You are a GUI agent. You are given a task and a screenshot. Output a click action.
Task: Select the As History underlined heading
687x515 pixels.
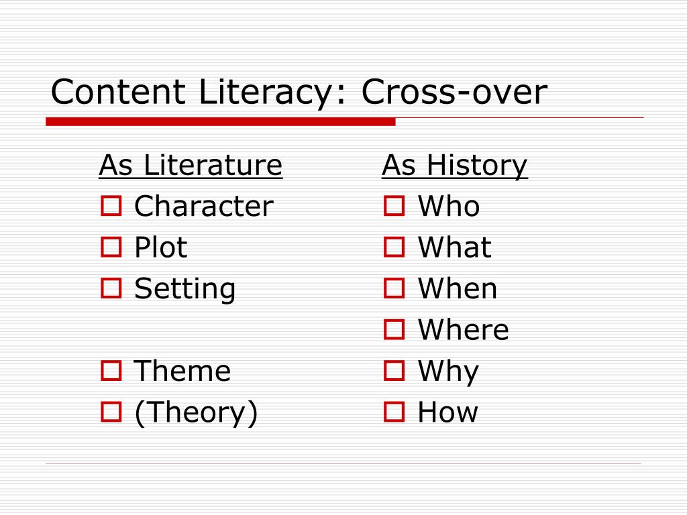point(455,166)
